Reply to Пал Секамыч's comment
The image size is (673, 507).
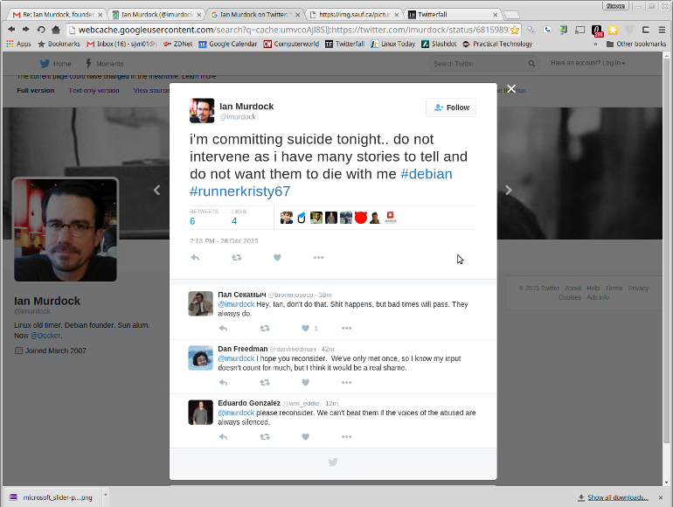(223, 329)
